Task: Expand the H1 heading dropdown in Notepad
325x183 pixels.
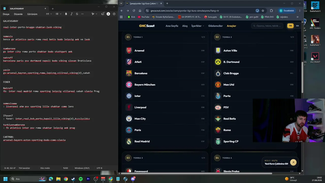Action: tap(49, 14)
